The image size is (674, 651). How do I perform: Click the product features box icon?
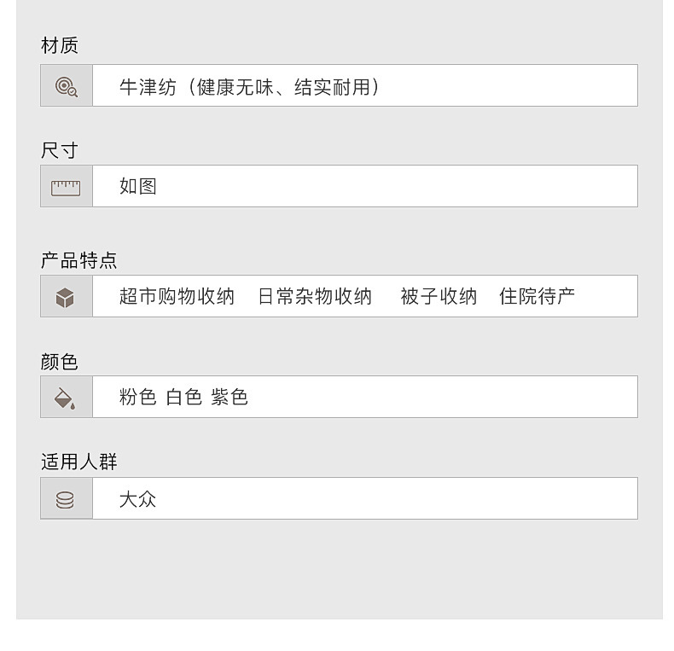tap(66, 297)
